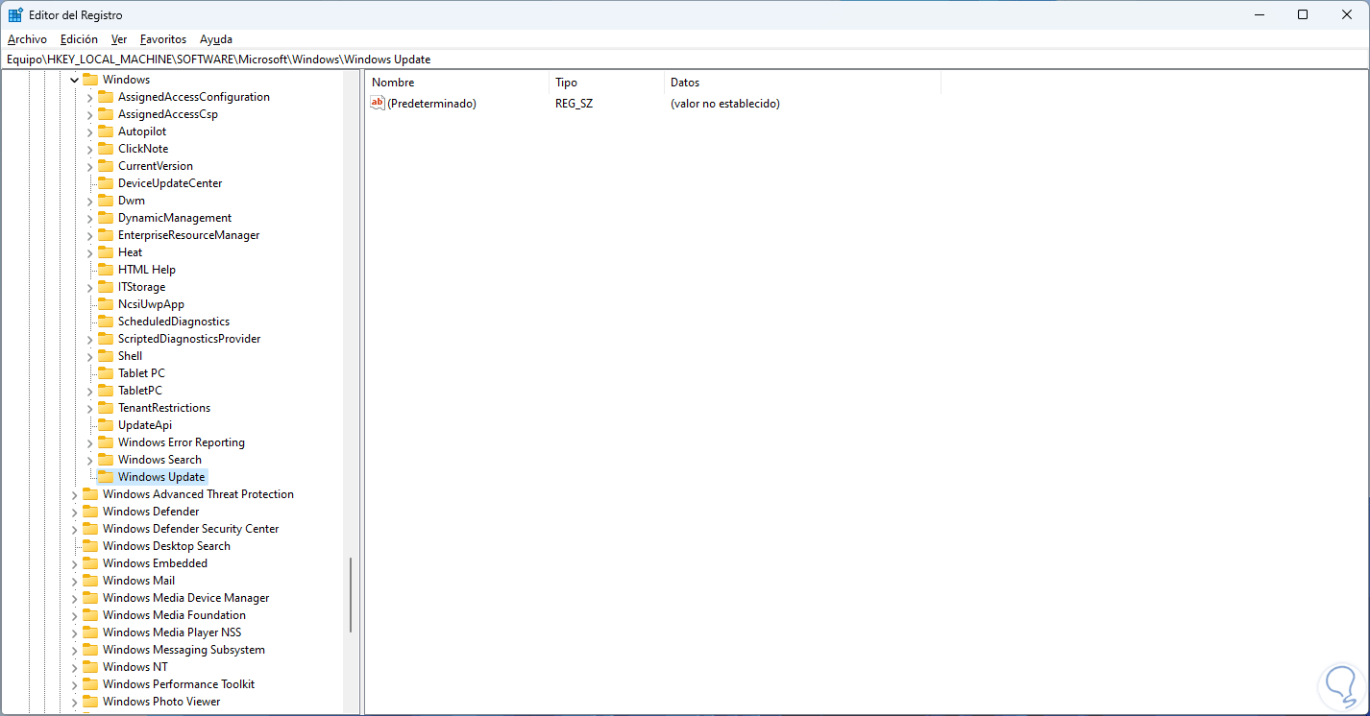Maximize the Editor del Registro window
The width and height of the screenshot is (1370, 716).
tap(1303, 14)
